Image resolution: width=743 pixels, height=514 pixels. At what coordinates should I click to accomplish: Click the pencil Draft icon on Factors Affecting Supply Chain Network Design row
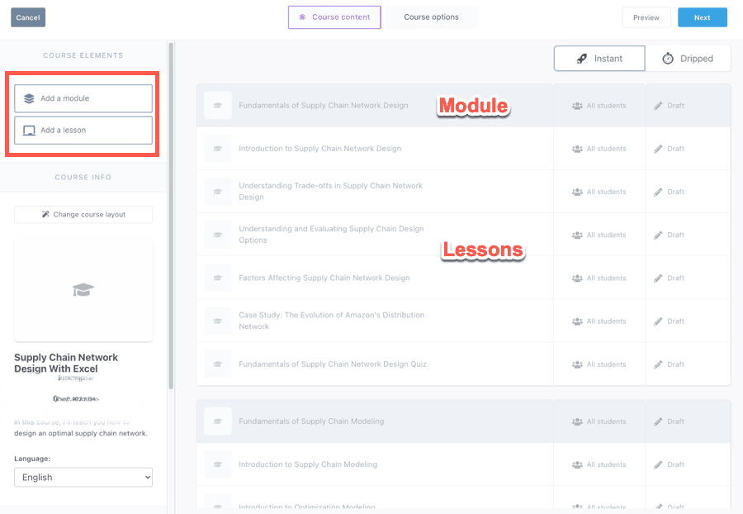tap(659, 278)
